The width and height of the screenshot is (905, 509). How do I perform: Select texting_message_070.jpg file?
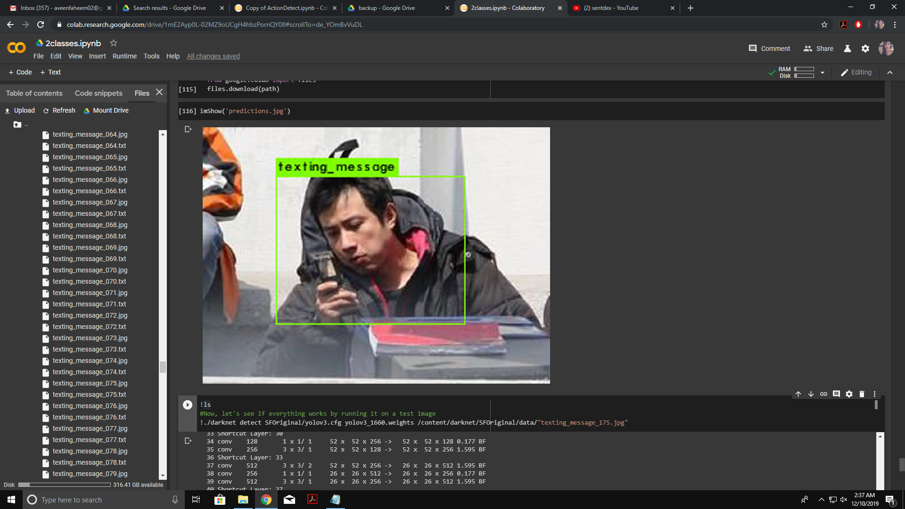click(90, 270)
